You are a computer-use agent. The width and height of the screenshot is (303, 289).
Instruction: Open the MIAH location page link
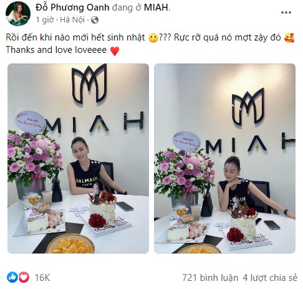point(157,7)
